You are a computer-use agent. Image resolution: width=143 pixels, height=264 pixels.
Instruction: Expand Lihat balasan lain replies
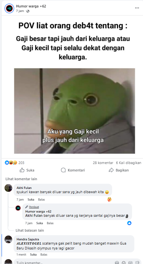pos(30,230)
